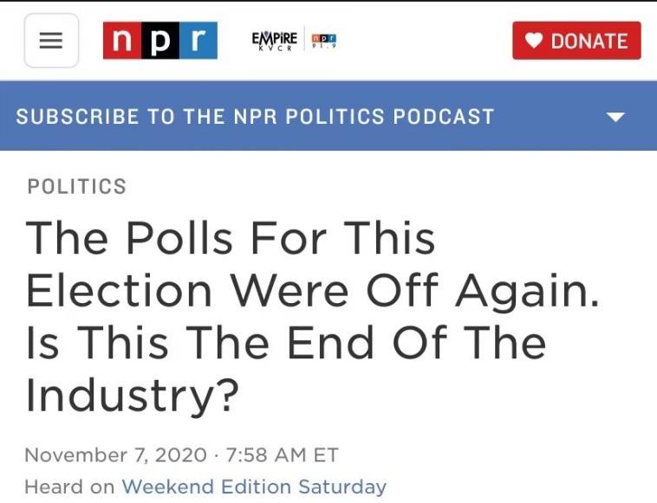Expand the podcast subscribe dropdown arrow
The height and width of the screenshot is (503, 657).
615,117
